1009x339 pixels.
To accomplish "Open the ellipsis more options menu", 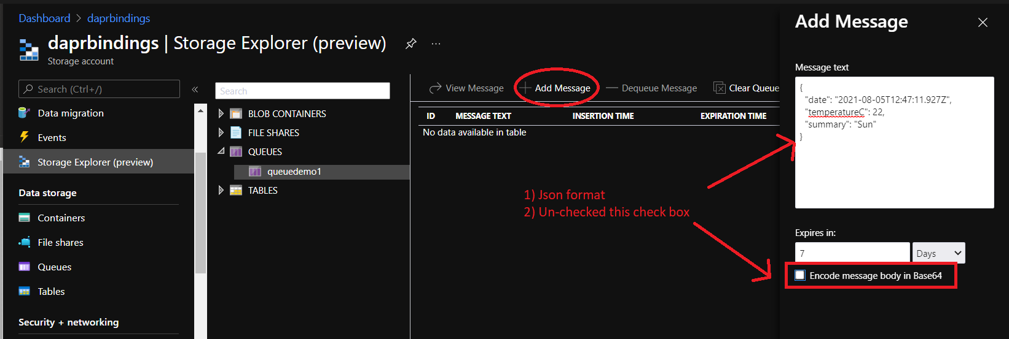I will pyautogui.click(x=436, y=44).
